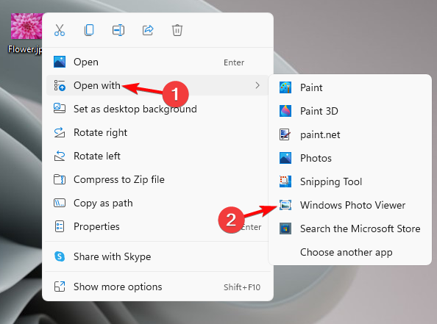Open Properties from the context menu
This screenshot has height=324, width=437.
tap(157, 226)
